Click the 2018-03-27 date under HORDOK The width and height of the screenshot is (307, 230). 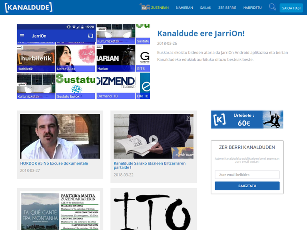point(30,171)
